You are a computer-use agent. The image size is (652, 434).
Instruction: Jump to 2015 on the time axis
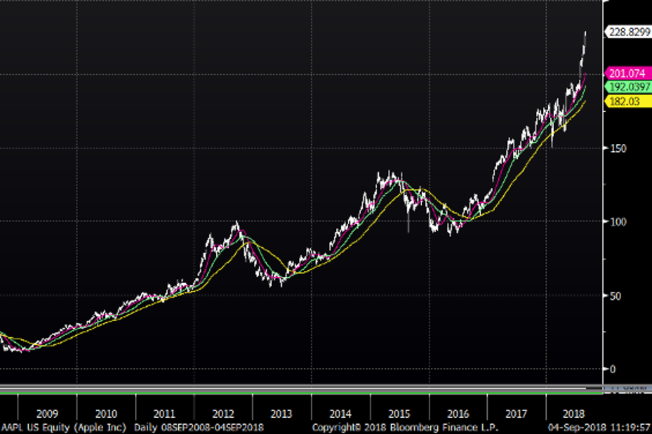pos(399,413)
